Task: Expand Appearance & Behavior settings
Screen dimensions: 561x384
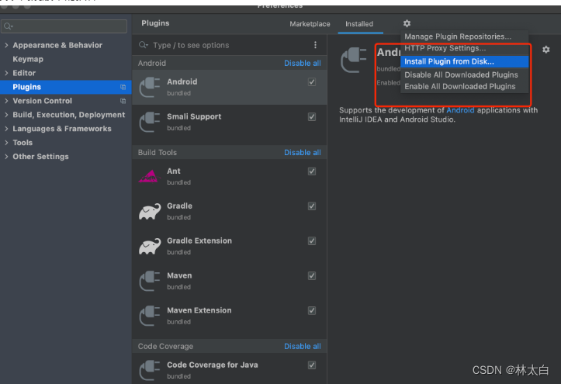Action: coord(7,46)
